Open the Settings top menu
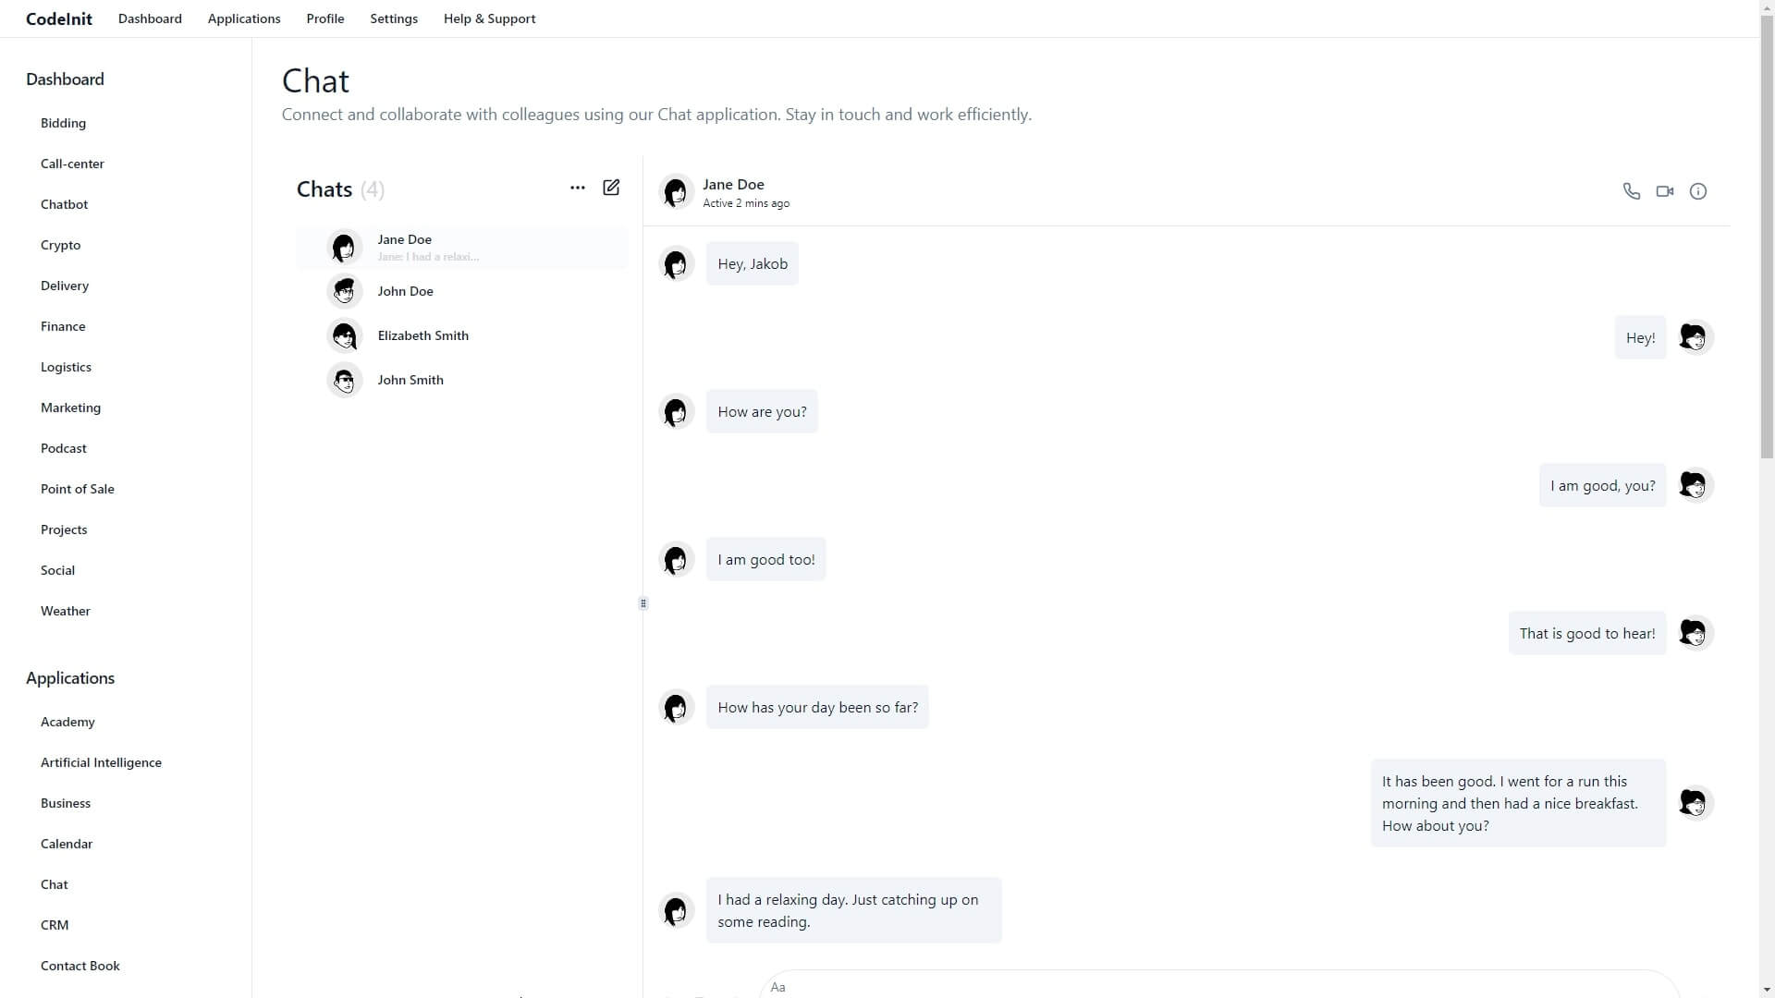 tap(394, 18)
